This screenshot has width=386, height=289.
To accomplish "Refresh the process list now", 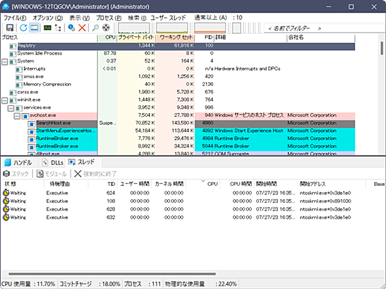I will pyautogui.click(x=24, y=28).
